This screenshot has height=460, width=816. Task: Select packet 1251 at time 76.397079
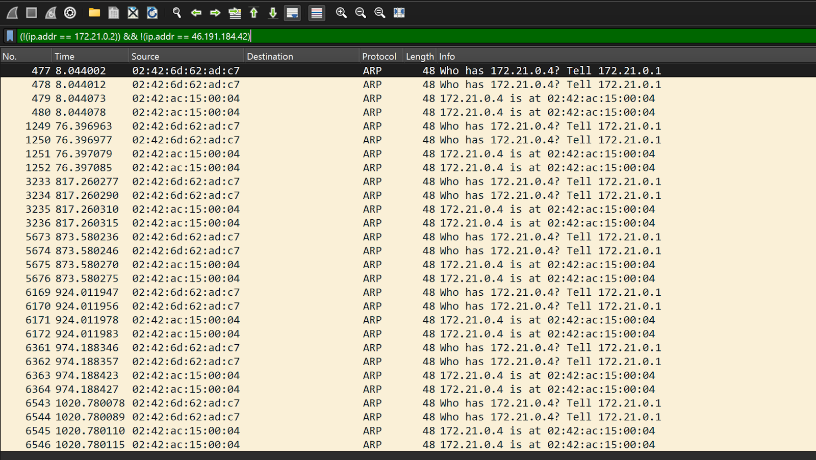[408, 154]
